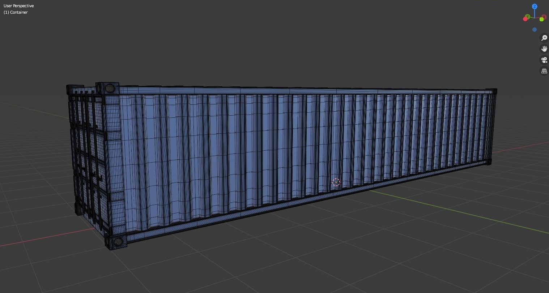
Task: Switch to camera perspective using its toggle
Action: (544, 60)
